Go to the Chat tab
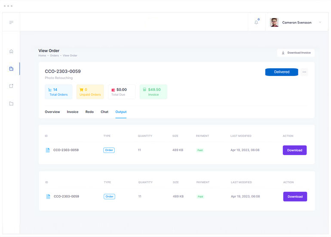The height and width of the screenshot is (237, 331). tap(104, 112)
